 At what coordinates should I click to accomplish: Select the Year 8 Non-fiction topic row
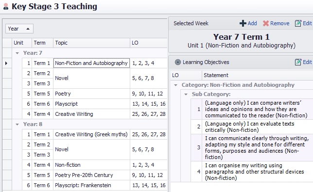click(92, 165)
